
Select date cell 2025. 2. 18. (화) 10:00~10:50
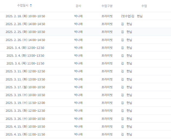25,16
